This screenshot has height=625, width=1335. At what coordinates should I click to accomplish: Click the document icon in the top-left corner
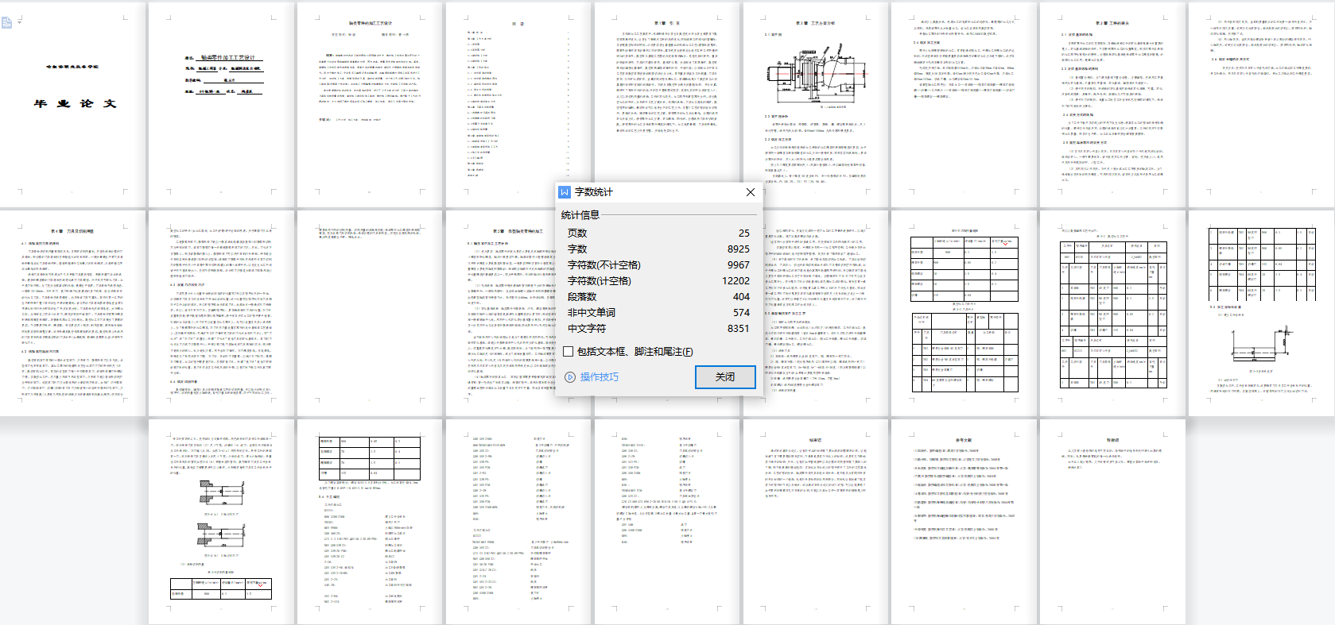[x=7, y=23]
